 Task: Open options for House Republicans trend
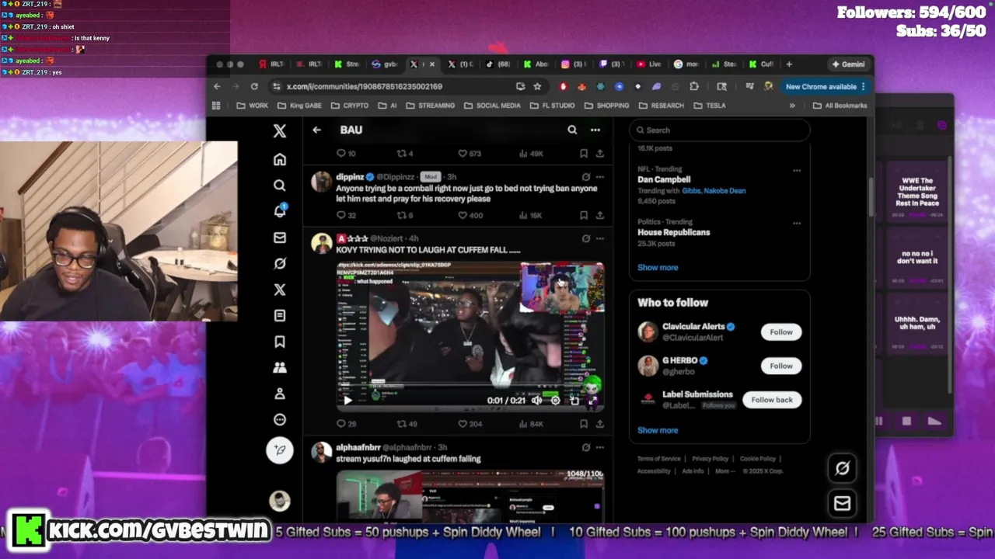tap(797, 223)
